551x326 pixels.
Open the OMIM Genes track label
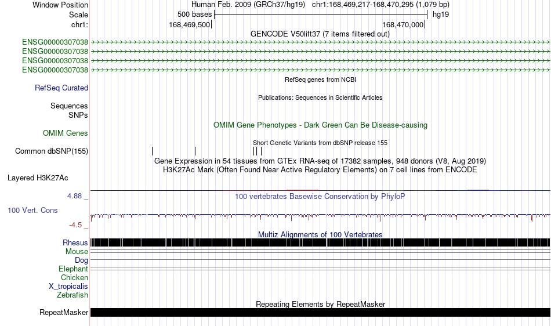[66, 133]
